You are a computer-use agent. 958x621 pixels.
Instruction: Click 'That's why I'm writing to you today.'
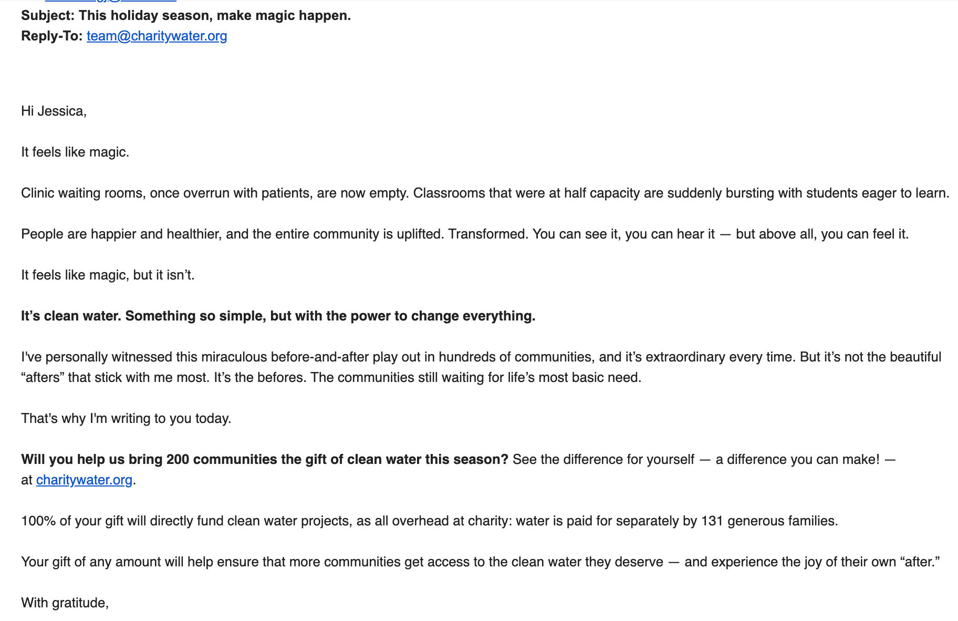126,418
